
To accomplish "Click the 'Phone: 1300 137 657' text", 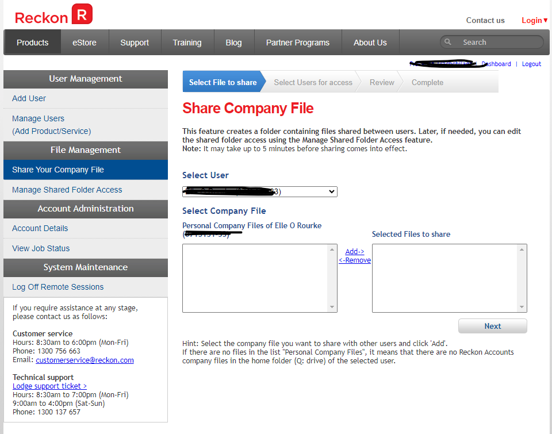I will (47, 412).
